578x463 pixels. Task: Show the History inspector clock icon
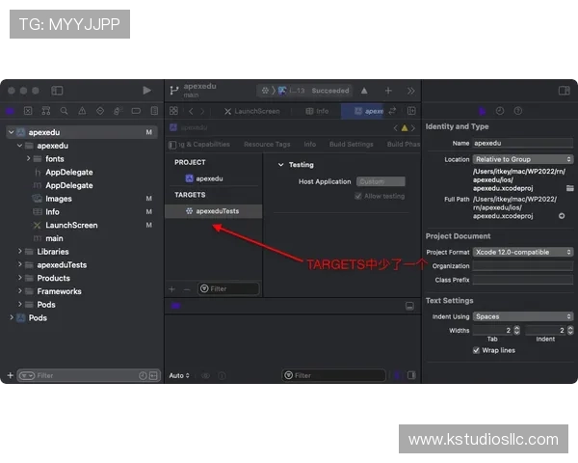497,111
